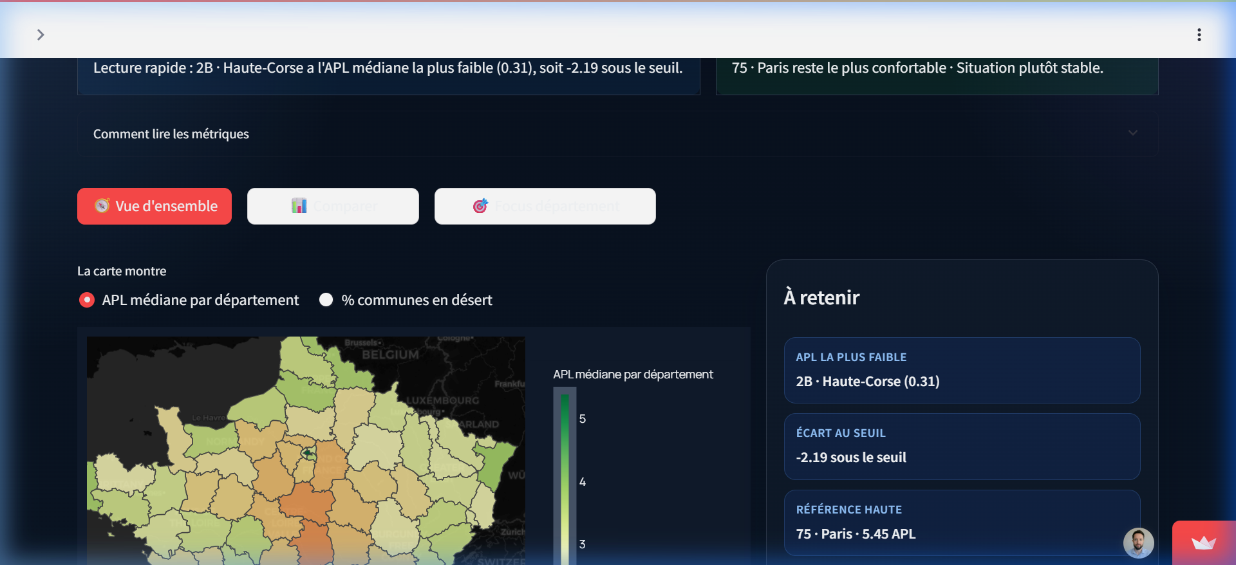Click the legend title APL médiane par département
This screenshot has height=565, width=1236.
pyautogui.click(x=633, y=374)
